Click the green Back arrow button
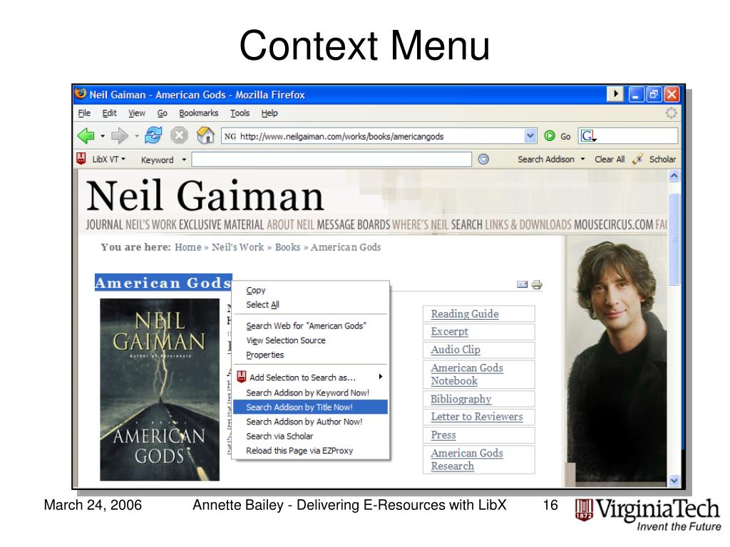The width and height of the screenshot is (730, 547). [86, 136]
